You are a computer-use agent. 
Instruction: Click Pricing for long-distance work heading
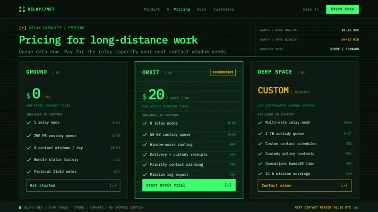pos(108,40)
